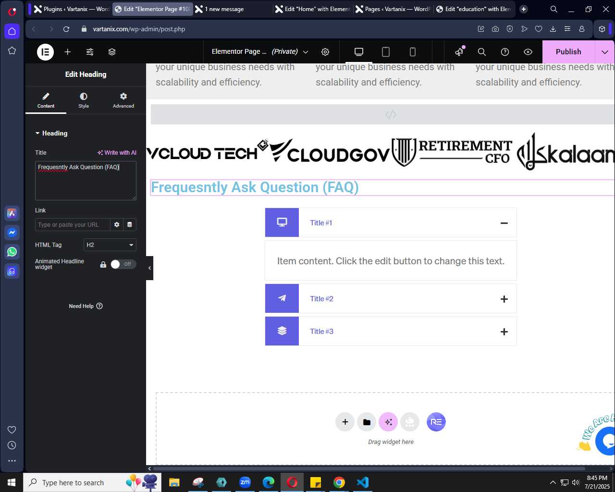
Task: Open the Elementor help icon
Action: point(505,52)
